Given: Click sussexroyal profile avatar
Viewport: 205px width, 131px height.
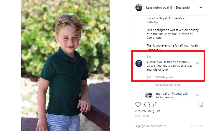Looking at the screenshot, I should pos(139,63).
